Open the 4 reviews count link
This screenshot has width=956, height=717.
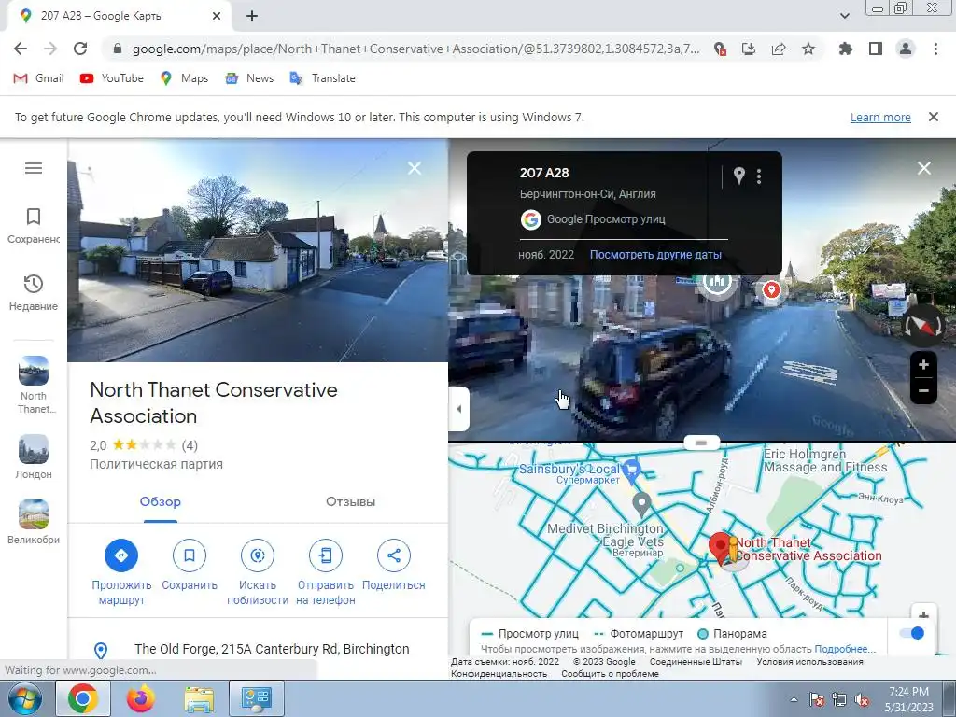pos(190,445)
